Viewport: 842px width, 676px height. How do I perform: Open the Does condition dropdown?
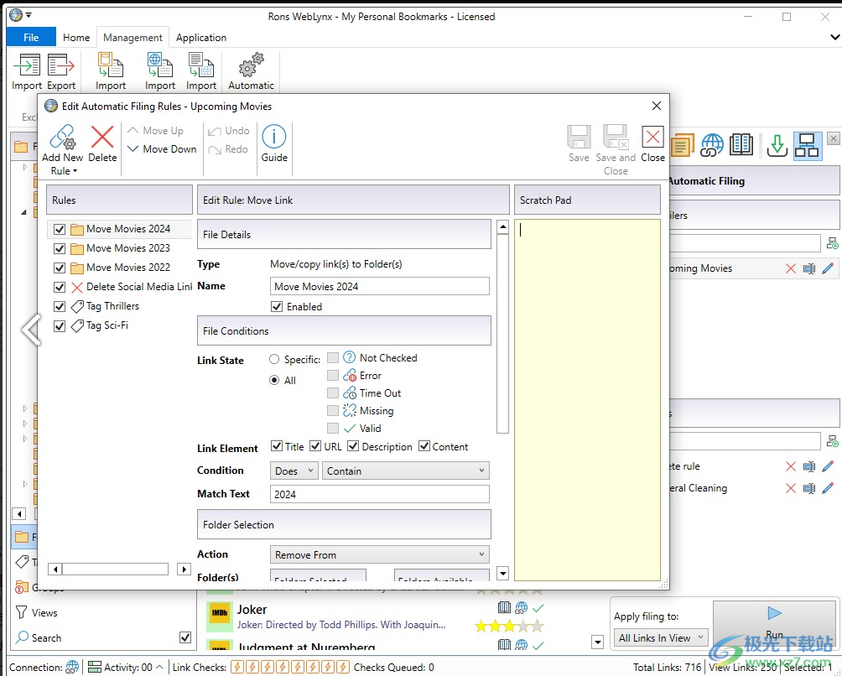(294, 471)
